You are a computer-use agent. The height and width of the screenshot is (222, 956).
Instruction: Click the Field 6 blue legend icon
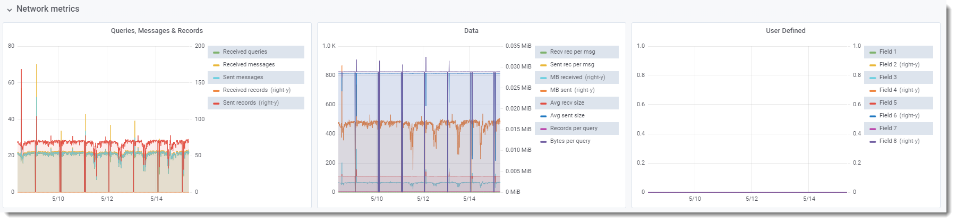pos(873,116)
